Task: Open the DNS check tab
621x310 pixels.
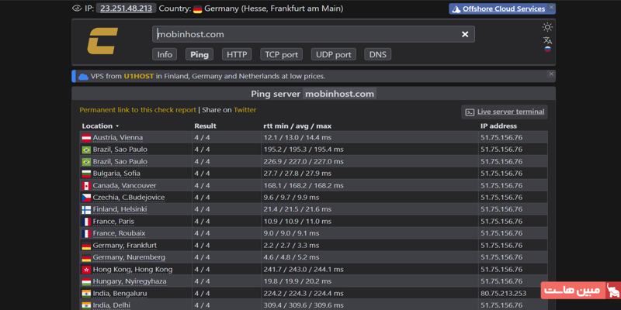Action: [x=377, y=54]
